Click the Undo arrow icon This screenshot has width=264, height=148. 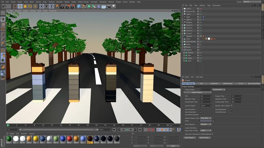4,6
